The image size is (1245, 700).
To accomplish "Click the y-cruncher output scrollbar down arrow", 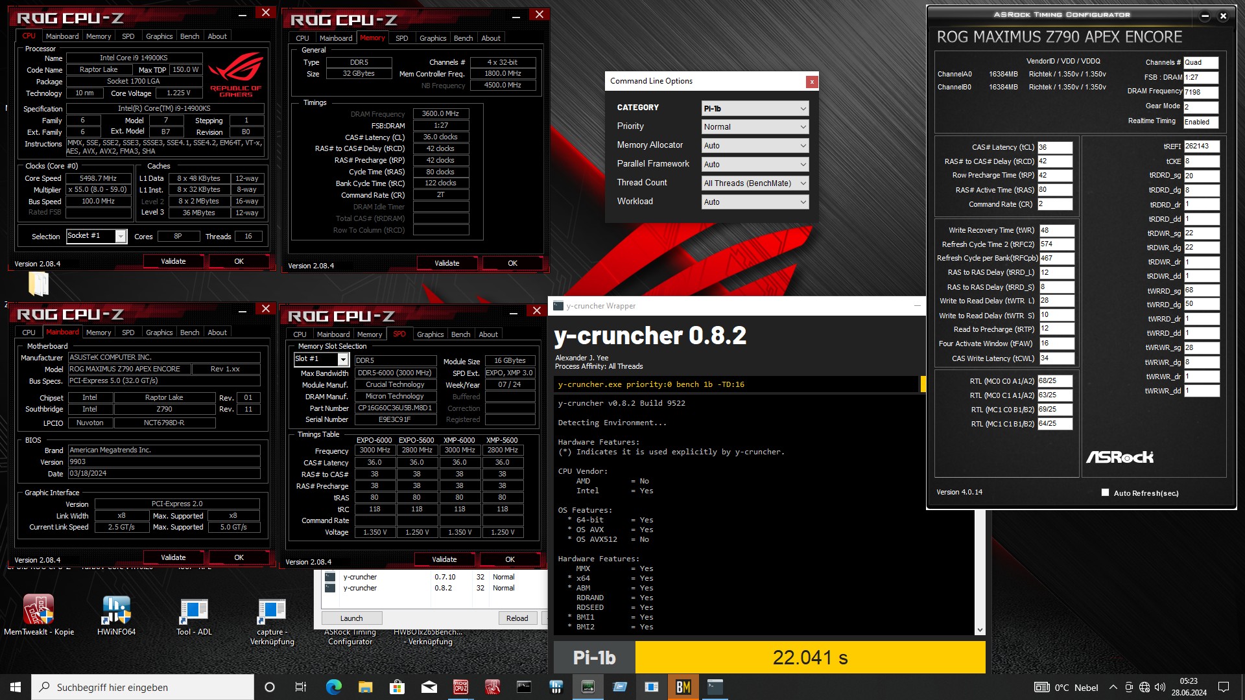I will [980, 630].
